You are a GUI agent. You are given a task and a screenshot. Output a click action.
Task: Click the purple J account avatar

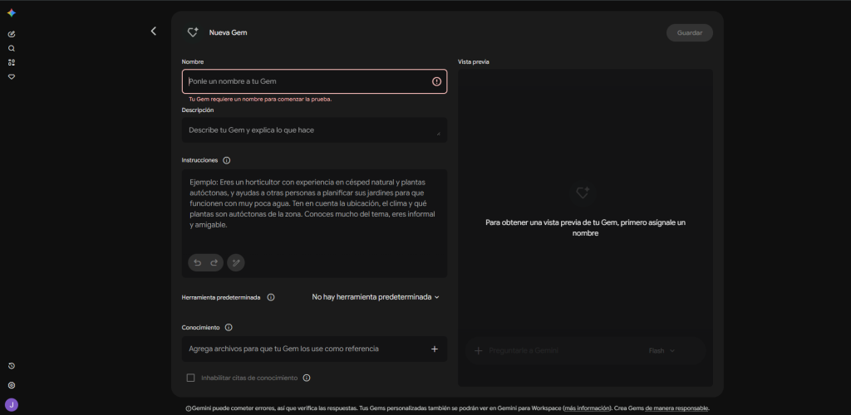tap(12, 405)
